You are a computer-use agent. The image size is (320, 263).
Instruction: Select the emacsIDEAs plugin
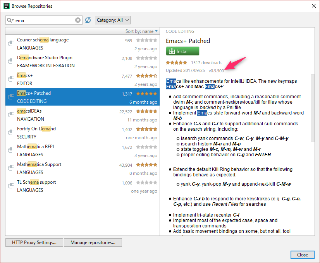pos(83,115)
